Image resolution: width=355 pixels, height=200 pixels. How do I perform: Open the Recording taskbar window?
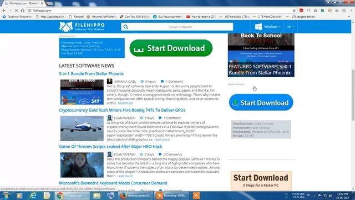point(171,196)
